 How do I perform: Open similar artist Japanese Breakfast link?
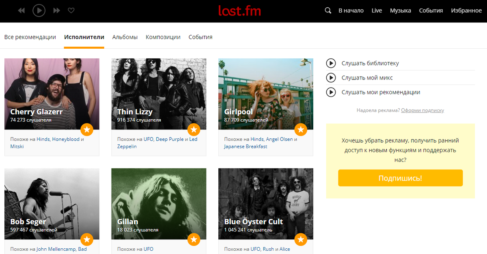[246, 146]
